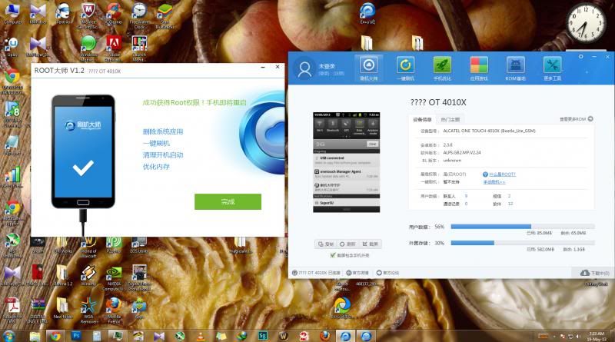Click the 删除系统应用 link

(x=163, y=131)
